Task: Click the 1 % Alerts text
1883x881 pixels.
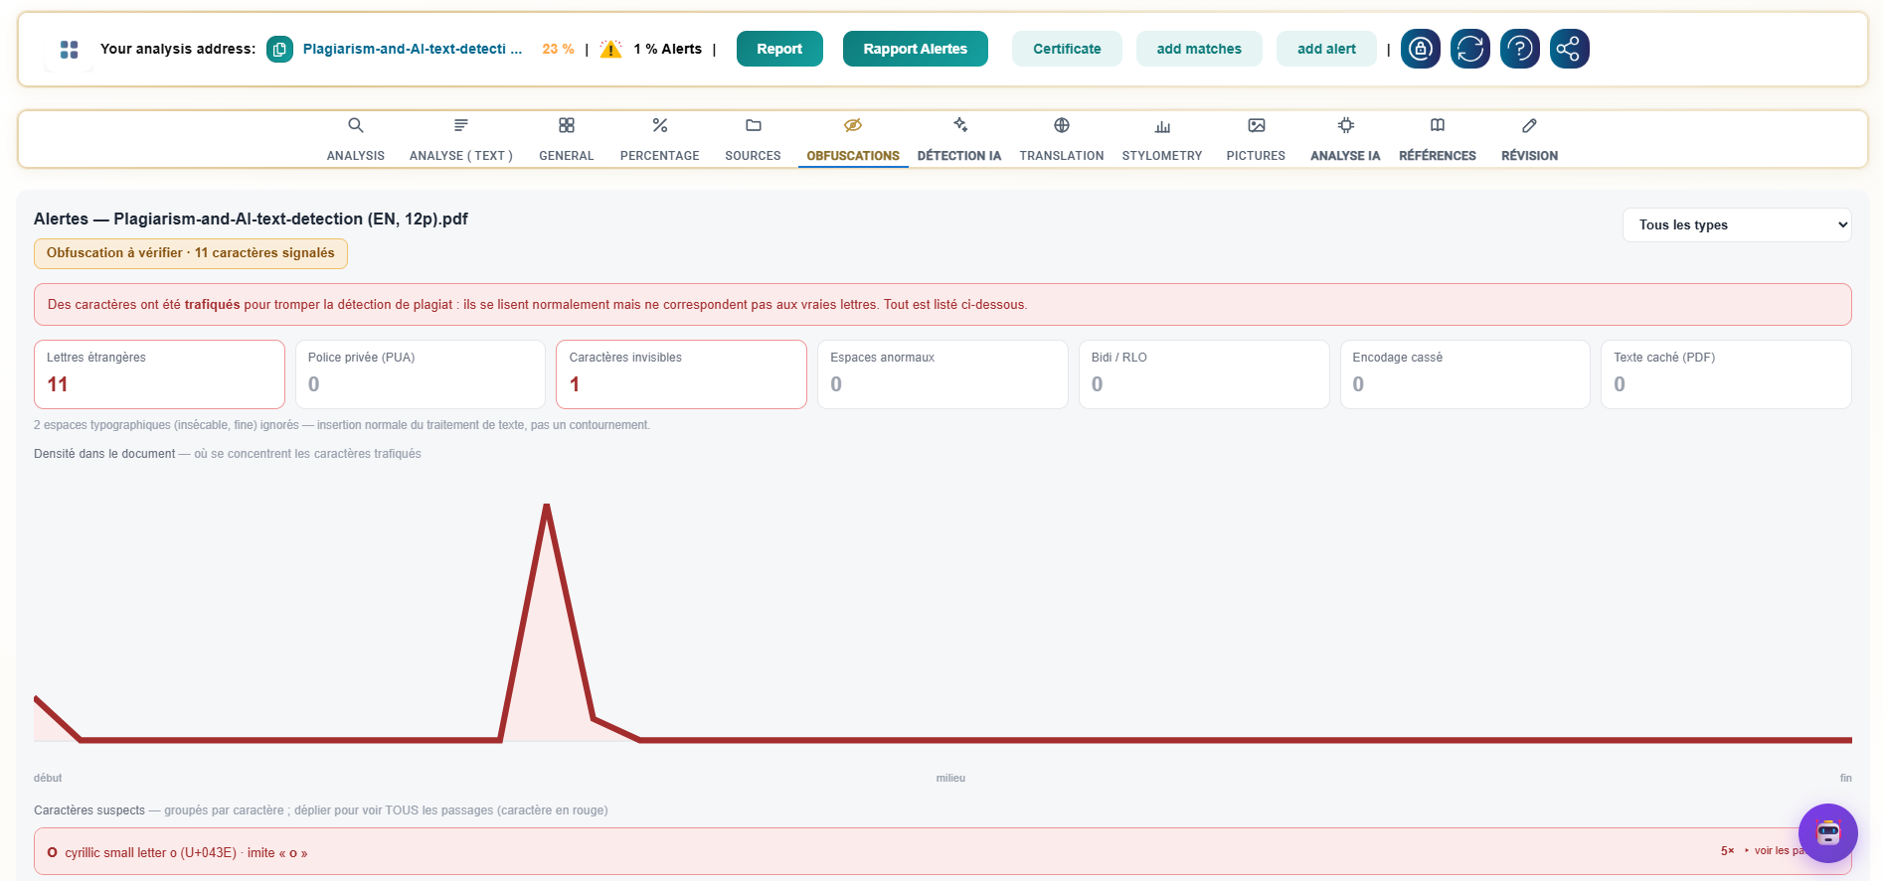Action: [667, 49]
